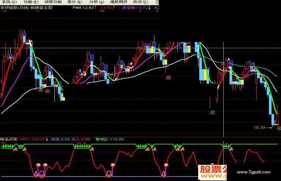Select the chart title 有研硅股(日线) 新操盘主图

26,8
